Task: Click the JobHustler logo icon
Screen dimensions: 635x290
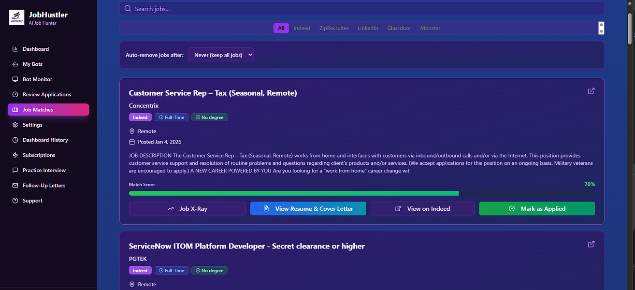Action: pyautogui.click(x=16, y=18)
